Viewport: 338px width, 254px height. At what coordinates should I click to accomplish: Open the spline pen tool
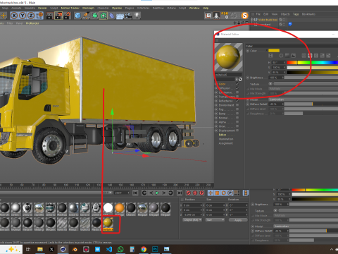86,16
